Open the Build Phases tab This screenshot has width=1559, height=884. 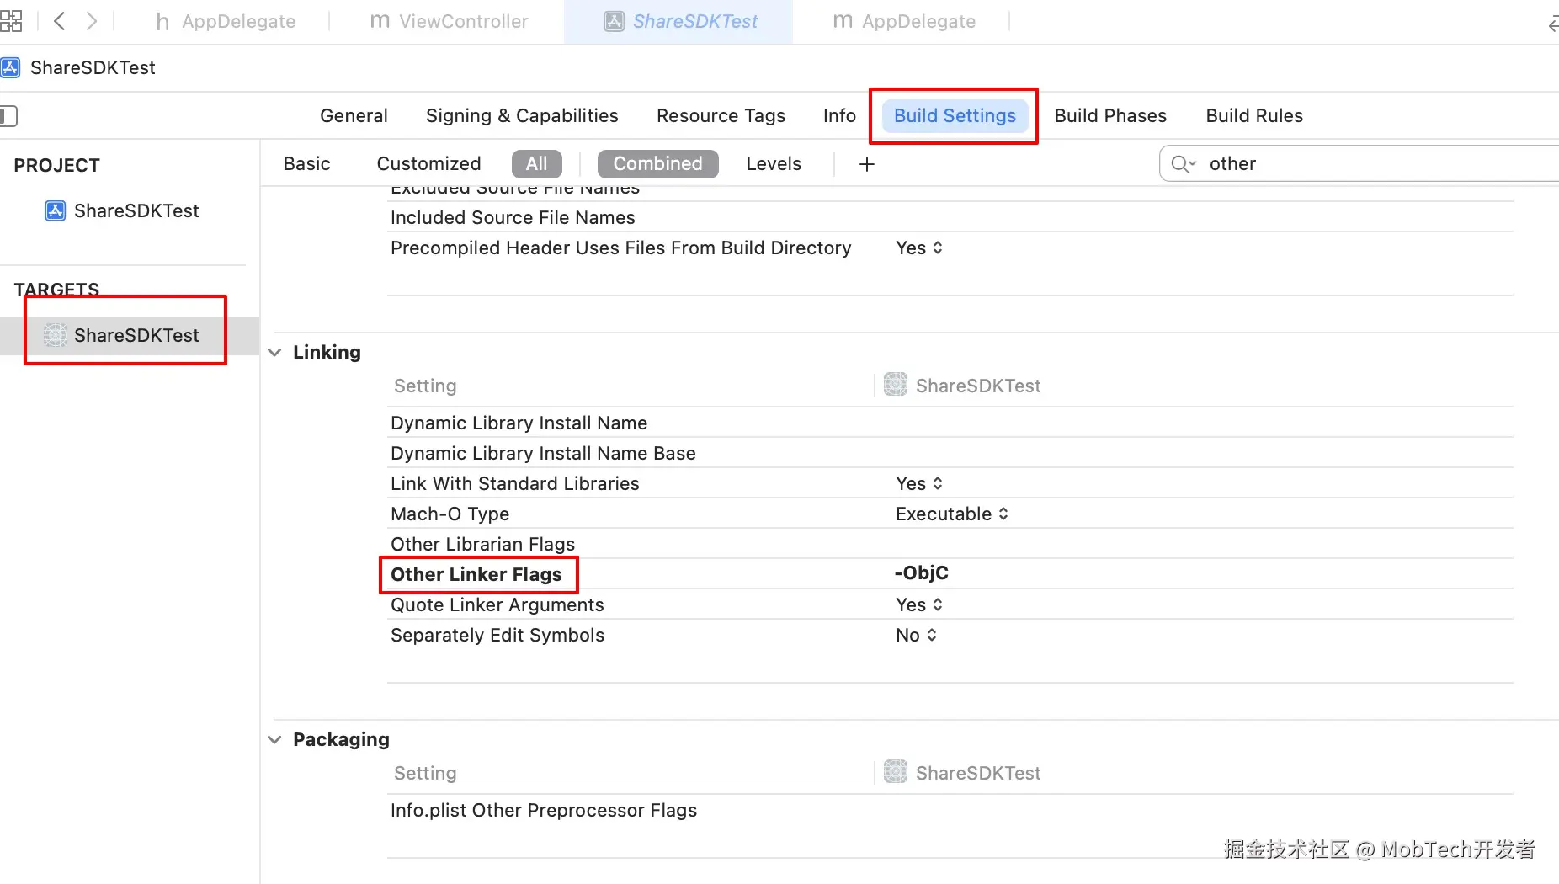(1109, 116)
